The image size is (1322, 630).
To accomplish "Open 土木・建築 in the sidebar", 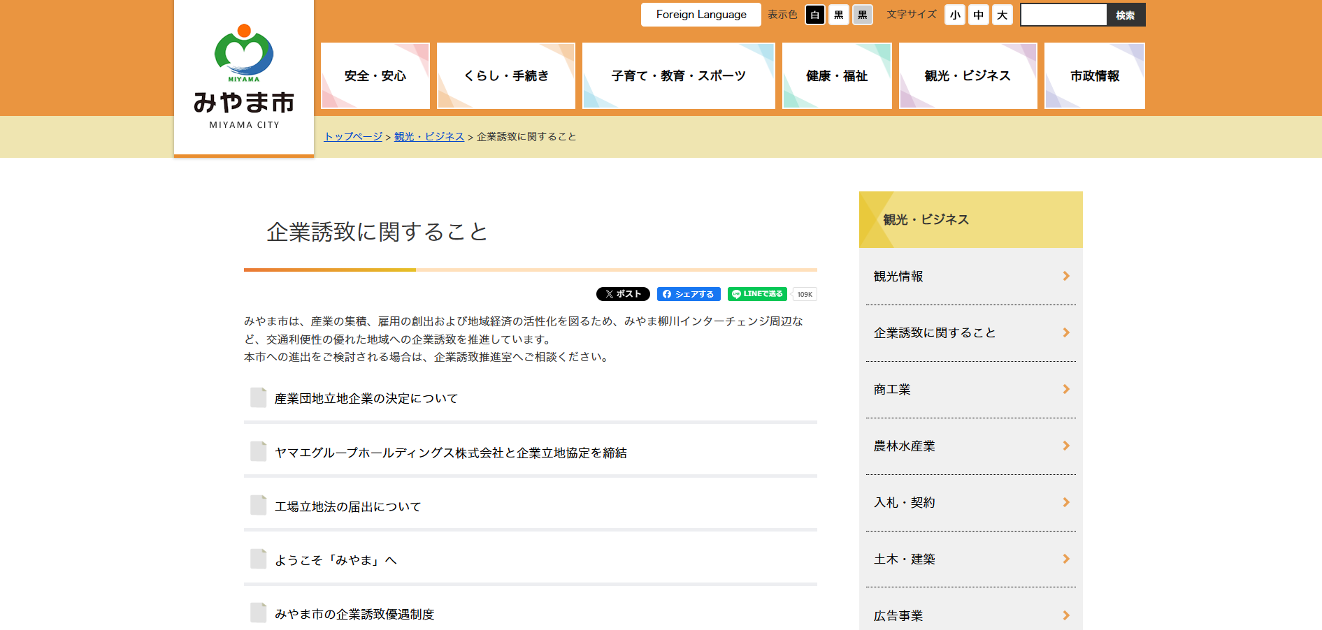I will 971,559.
